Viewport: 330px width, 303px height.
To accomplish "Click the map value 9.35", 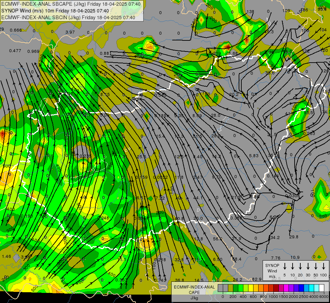I will [179, 116].
